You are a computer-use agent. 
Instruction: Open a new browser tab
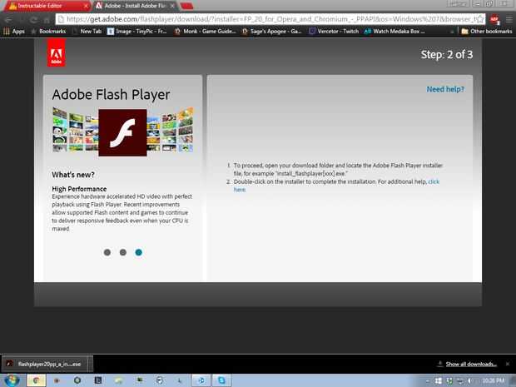pos(186,6)
